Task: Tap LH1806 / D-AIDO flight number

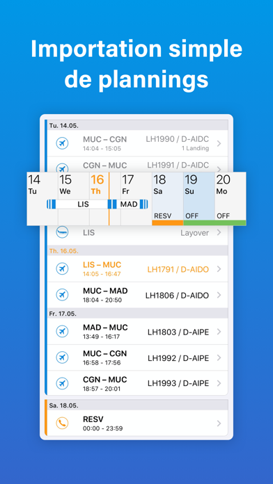Action: coord(177,296)
